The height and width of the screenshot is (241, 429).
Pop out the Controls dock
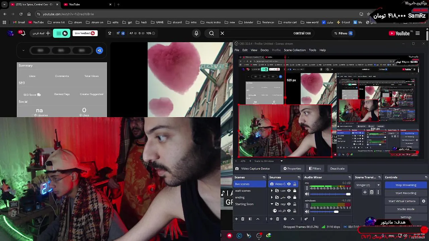coord(426,177)
